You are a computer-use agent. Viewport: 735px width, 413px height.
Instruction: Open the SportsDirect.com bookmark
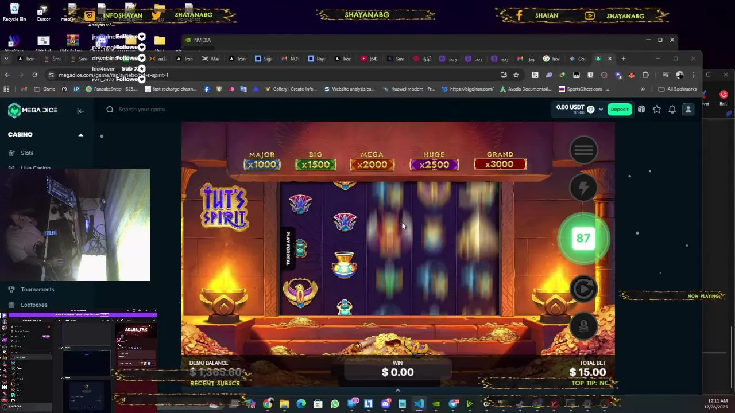(x=584, y=89)
